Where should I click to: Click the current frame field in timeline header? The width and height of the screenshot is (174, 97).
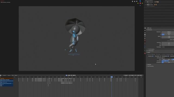click(x=126, y=75)
